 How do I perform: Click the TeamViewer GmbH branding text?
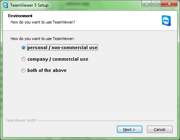tap(21, 120)
